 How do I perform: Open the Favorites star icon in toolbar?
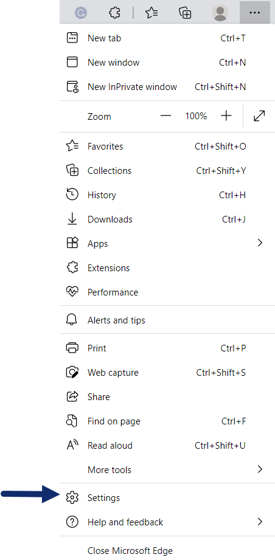click(151, 13)
